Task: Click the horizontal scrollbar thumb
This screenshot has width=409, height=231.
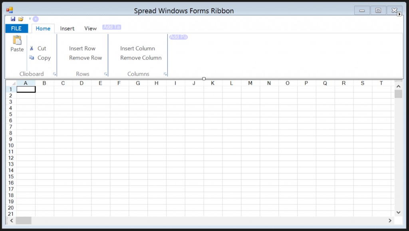Action: pos(24,220)
